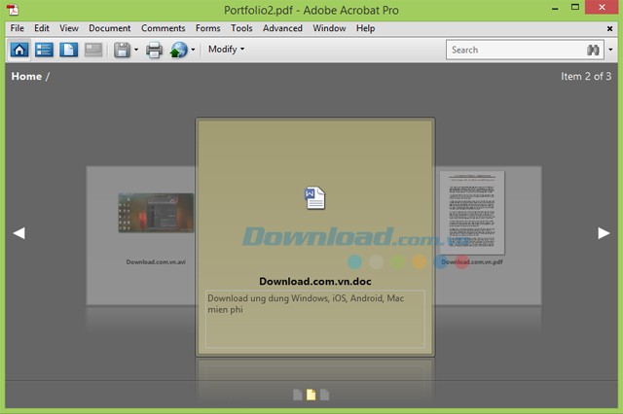Click the Save portfolio floppy icon
Viewport: 623px width, 414px height.
pos(122,50)
